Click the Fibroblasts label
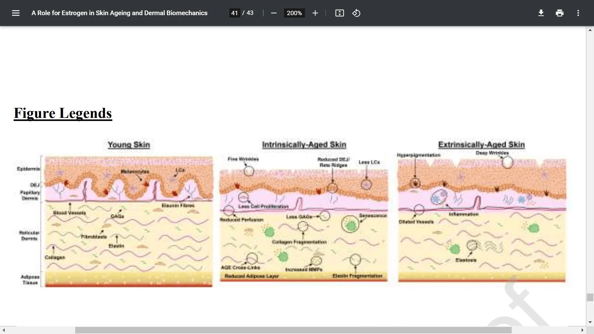The height and width of the screenshot is (334, 594). [x=94, y=237]
